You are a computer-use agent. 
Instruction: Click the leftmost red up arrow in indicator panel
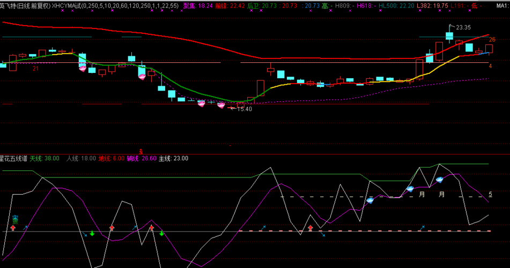coord(13,228)
